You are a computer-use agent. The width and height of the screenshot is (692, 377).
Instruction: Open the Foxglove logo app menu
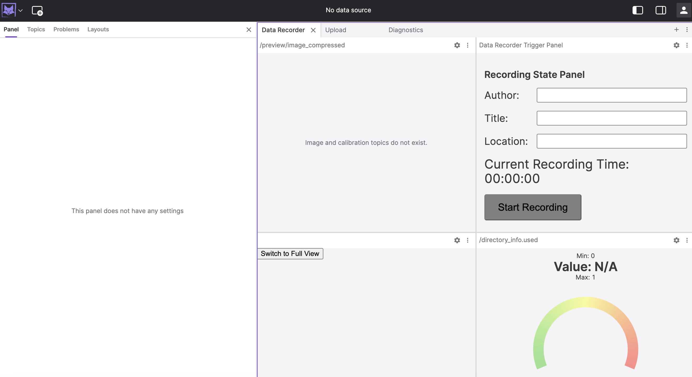pos(9,10)
